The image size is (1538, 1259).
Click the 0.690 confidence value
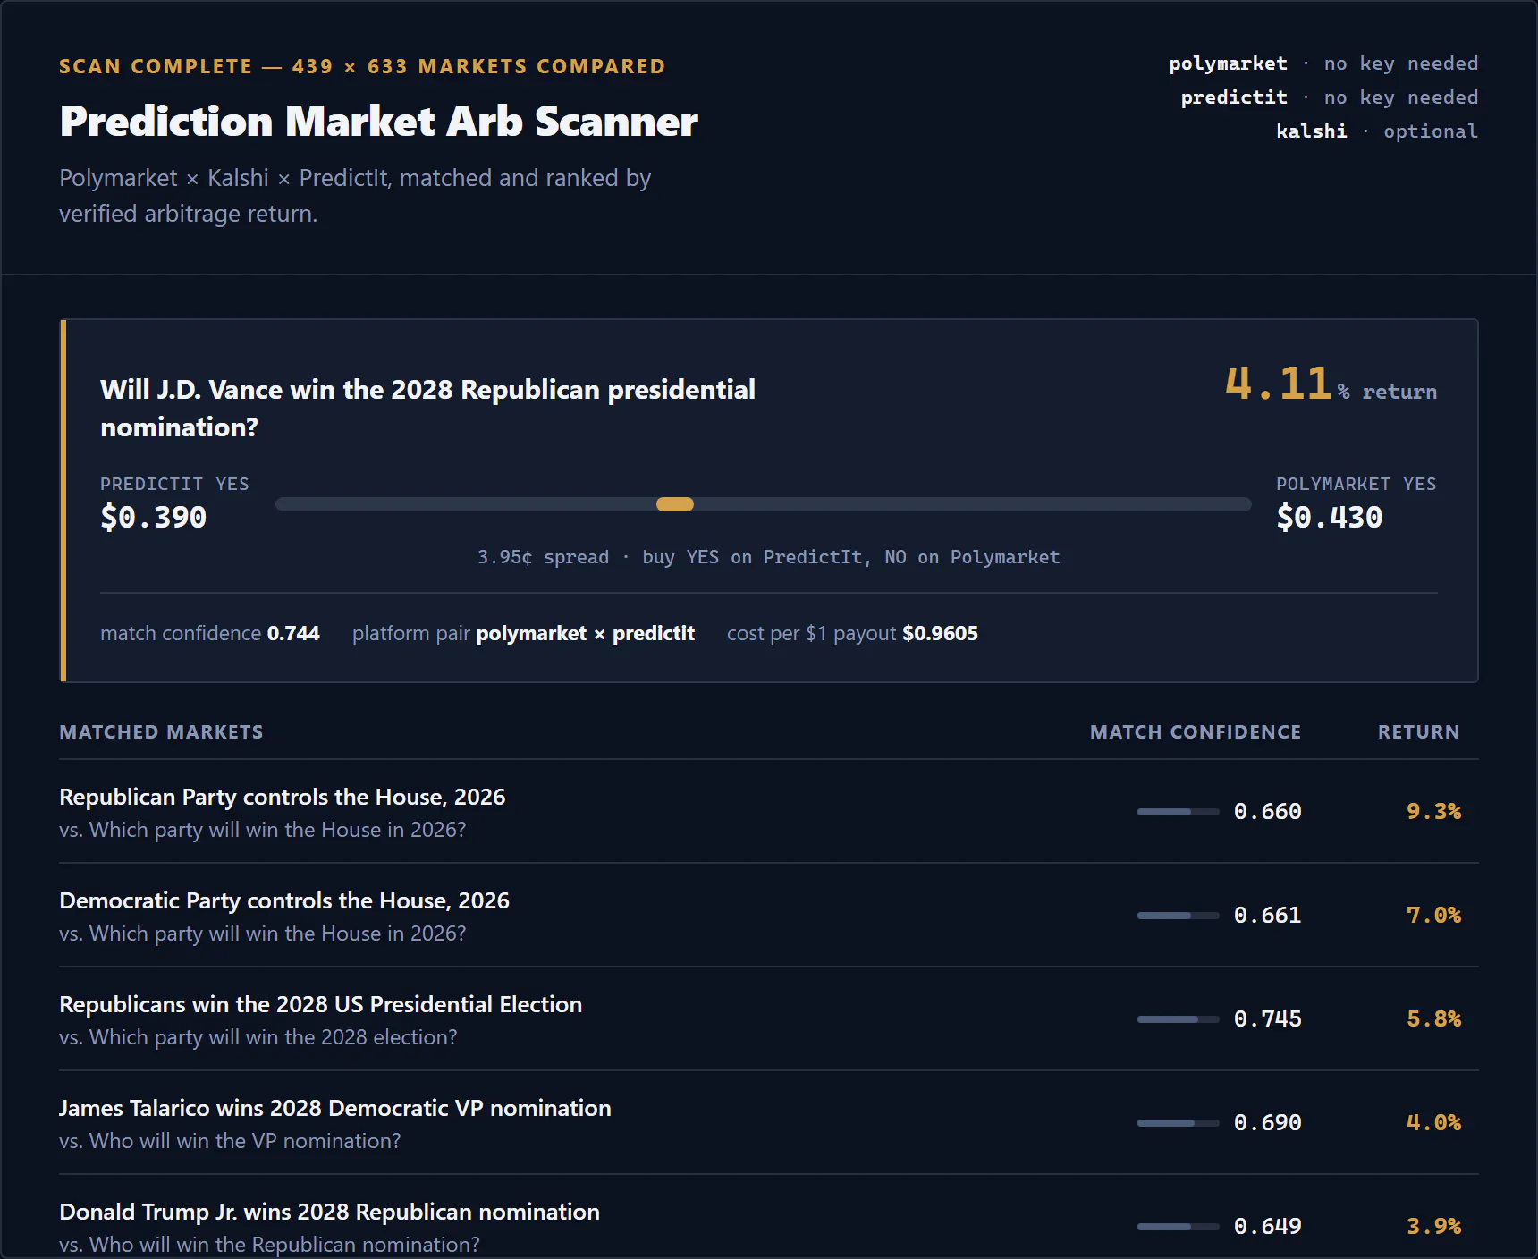click(1268, 1123)
